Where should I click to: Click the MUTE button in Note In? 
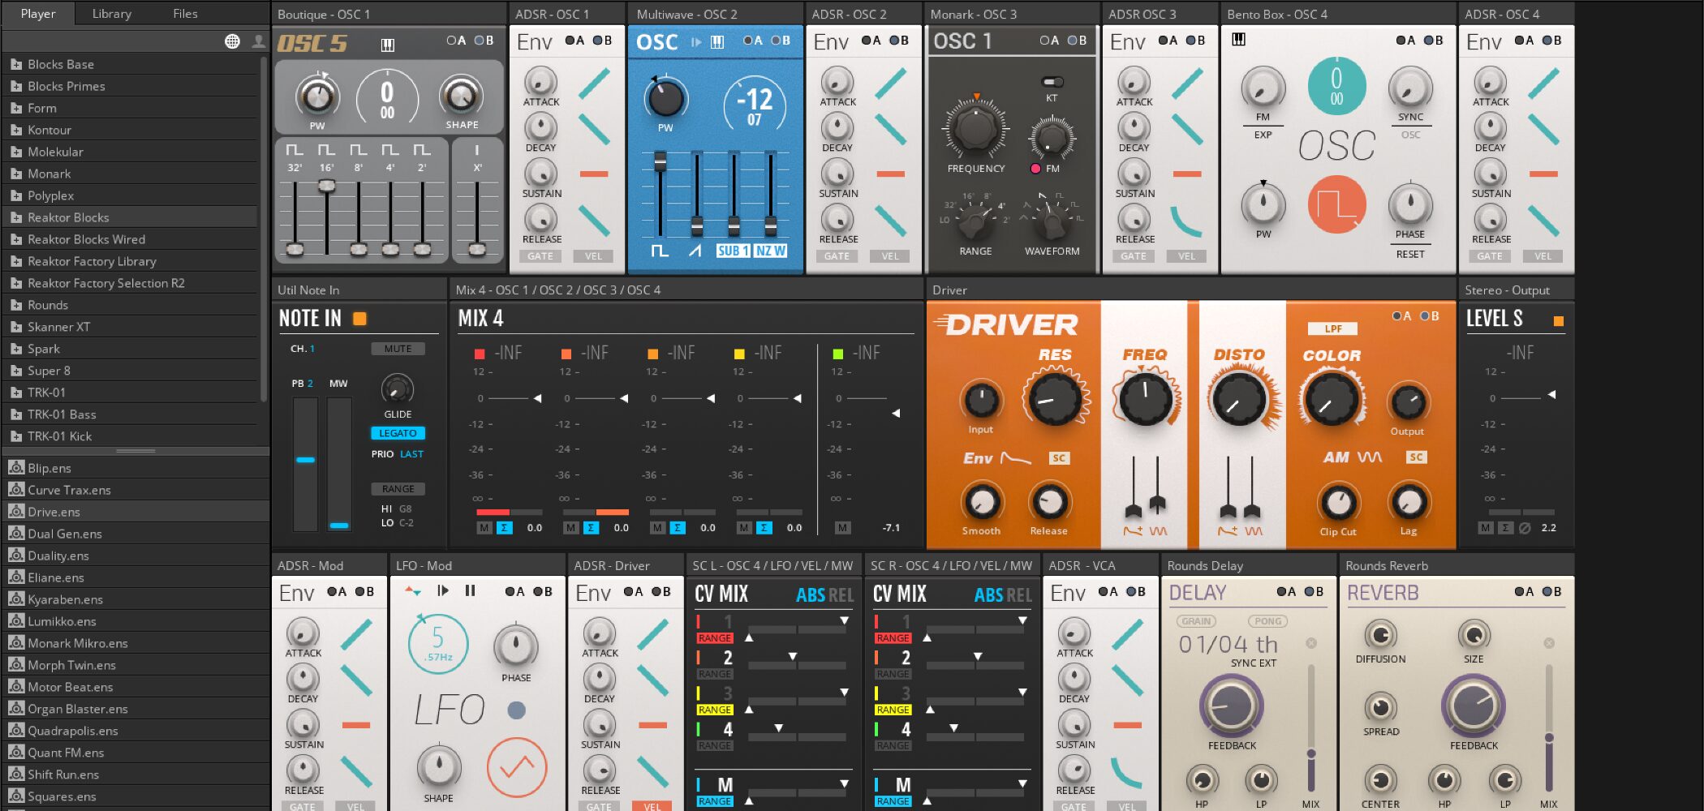point(398,349)
